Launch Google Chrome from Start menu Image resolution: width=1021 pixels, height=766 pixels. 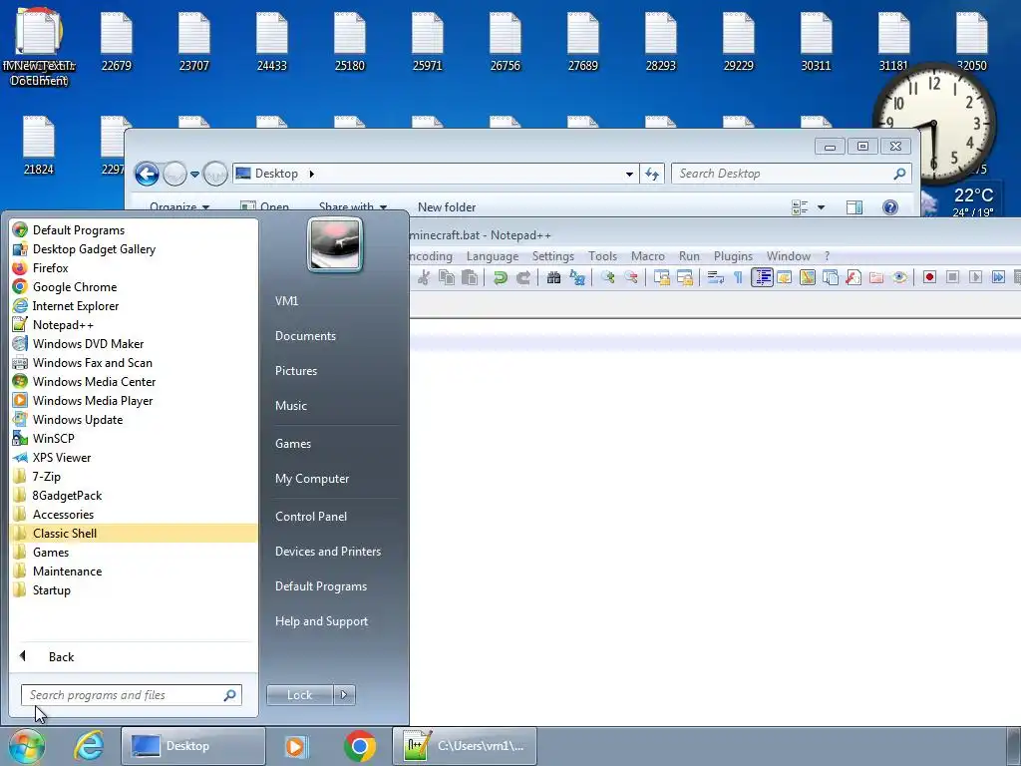pos(135,287)
